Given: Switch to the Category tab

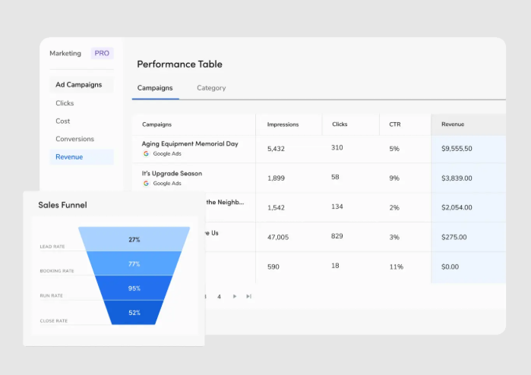Looking at the screenshot, I should pyautogui.click(x=211, y=88).
